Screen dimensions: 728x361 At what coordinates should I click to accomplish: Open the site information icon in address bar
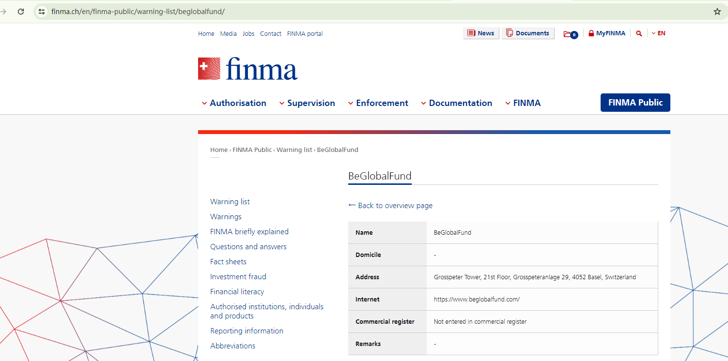point(42,12)
